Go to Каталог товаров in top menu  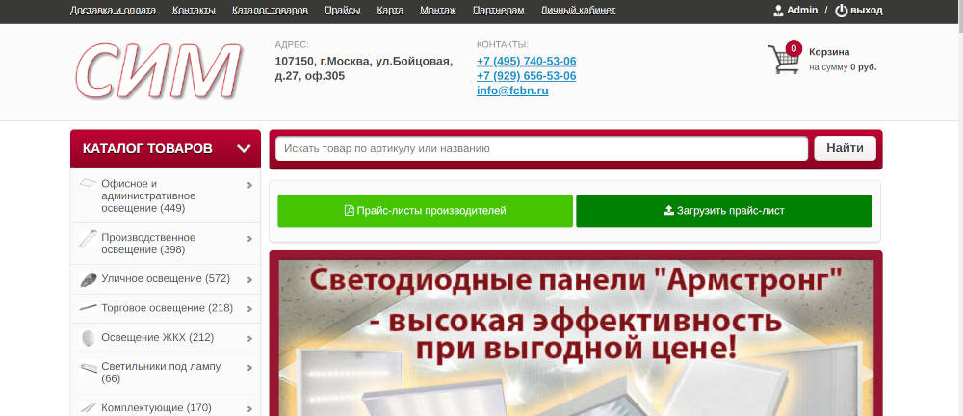pyautogui.click(x=271, y=10)
